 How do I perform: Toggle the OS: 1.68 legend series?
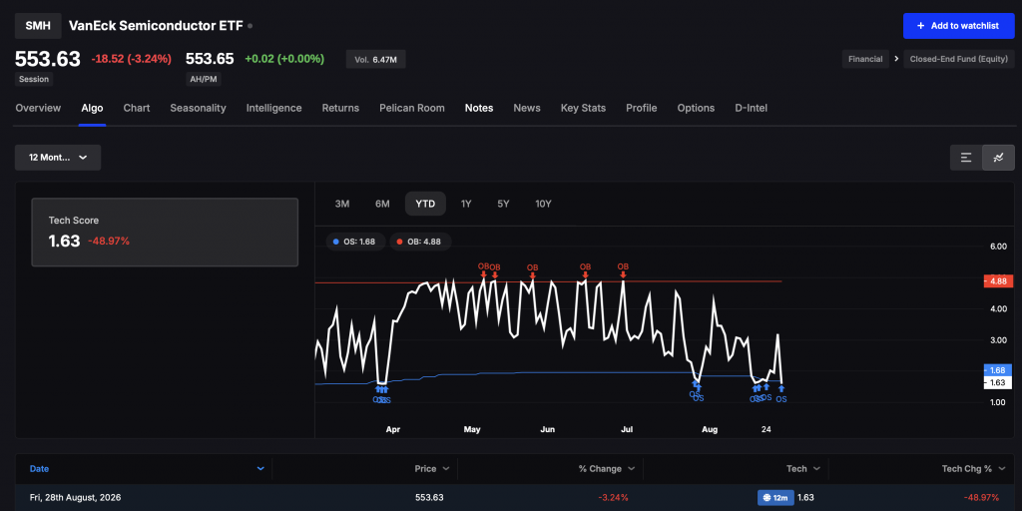(x=355, y=242)
